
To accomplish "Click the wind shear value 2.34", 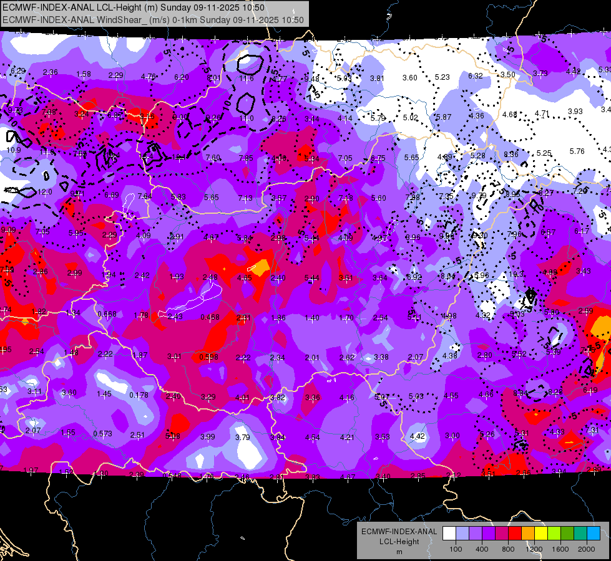I will click(278, 357).
